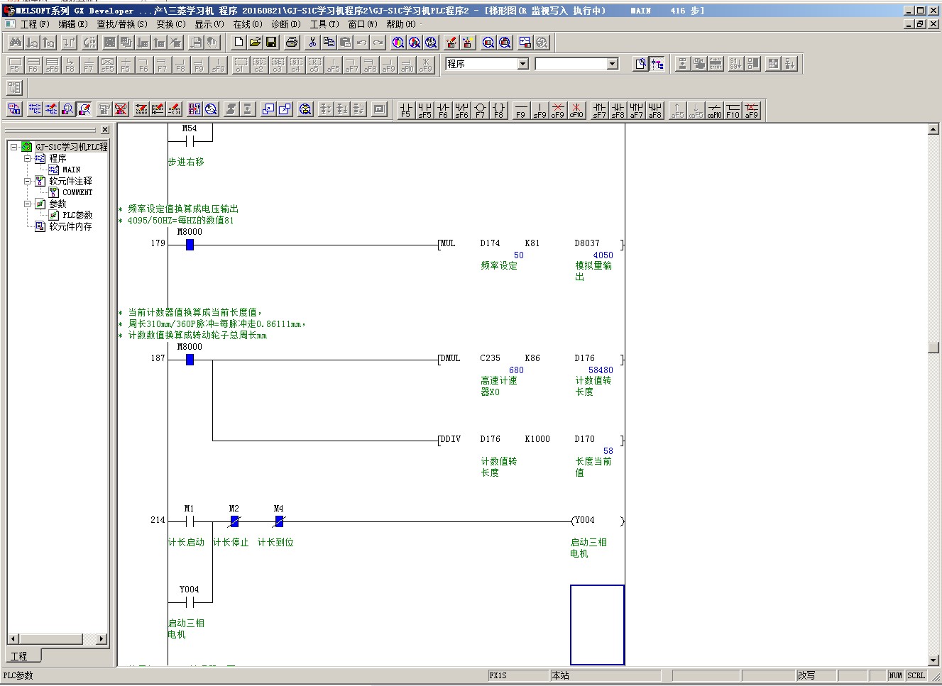This screenshot has width=942, height=686.
Task: Select COMMENT in project tree
Action: pyautogui.click(x=77, y=192)
